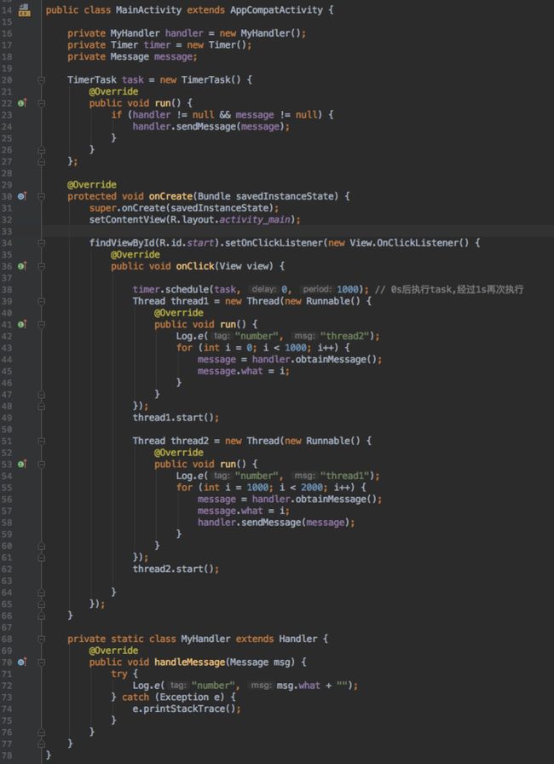Screen dimensions: 554x764
Task: Click super.onCreate call on line 31
Action: tap(184, 208)
